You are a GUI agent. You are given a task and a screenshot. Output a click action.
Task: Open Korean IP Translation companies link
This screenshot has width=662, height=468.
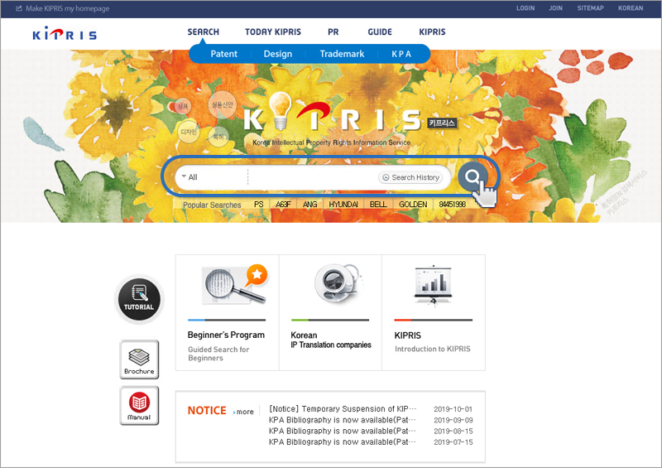tap(330, 340)
